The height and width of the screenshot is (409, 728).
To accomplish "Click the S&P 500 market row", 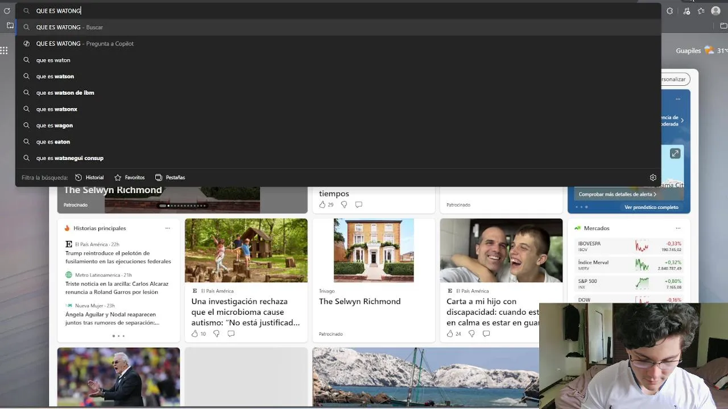I will (630, 284).
